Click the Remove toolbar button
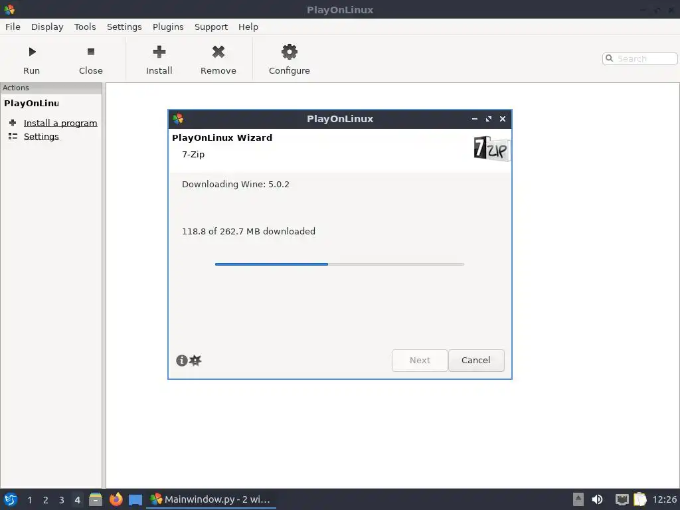The height and width of the screenshot is (510, 680). click(x=218, y=60)
